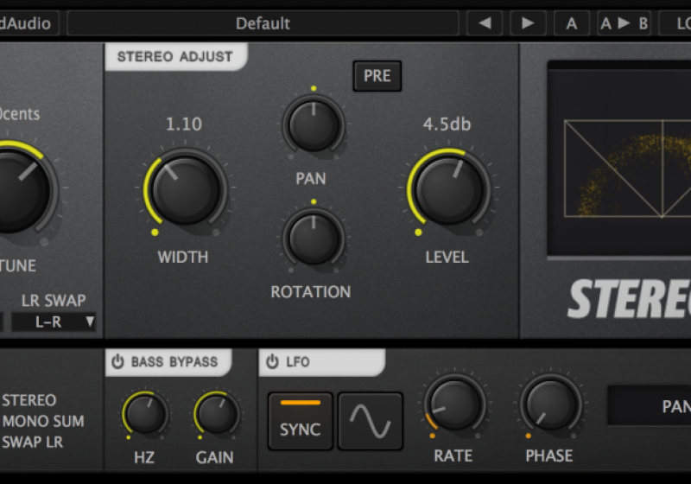
Task: Select the sine wave LFO shape
Action: tap(370, 421)
